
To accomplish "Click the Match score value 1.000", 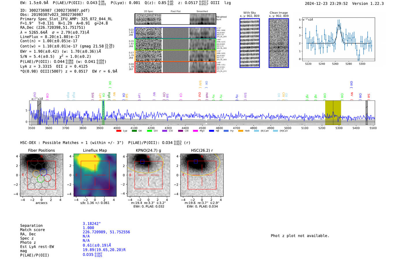I will pyautogui.click(x=88, y=228).
